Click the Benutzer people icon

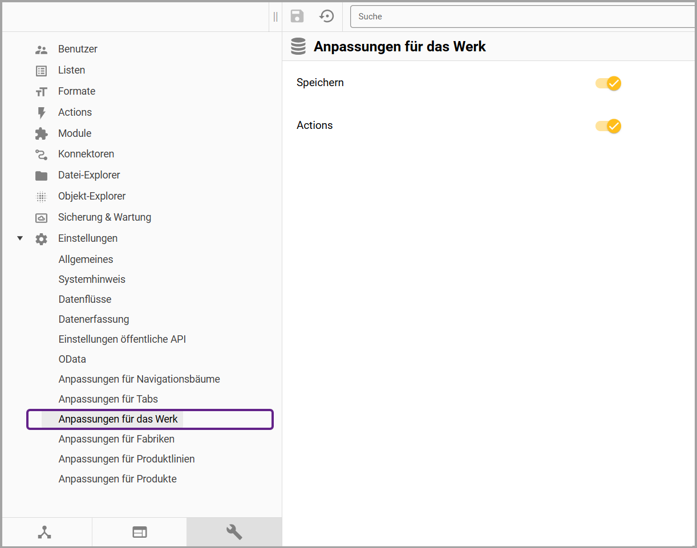click(x=41, y=50)
